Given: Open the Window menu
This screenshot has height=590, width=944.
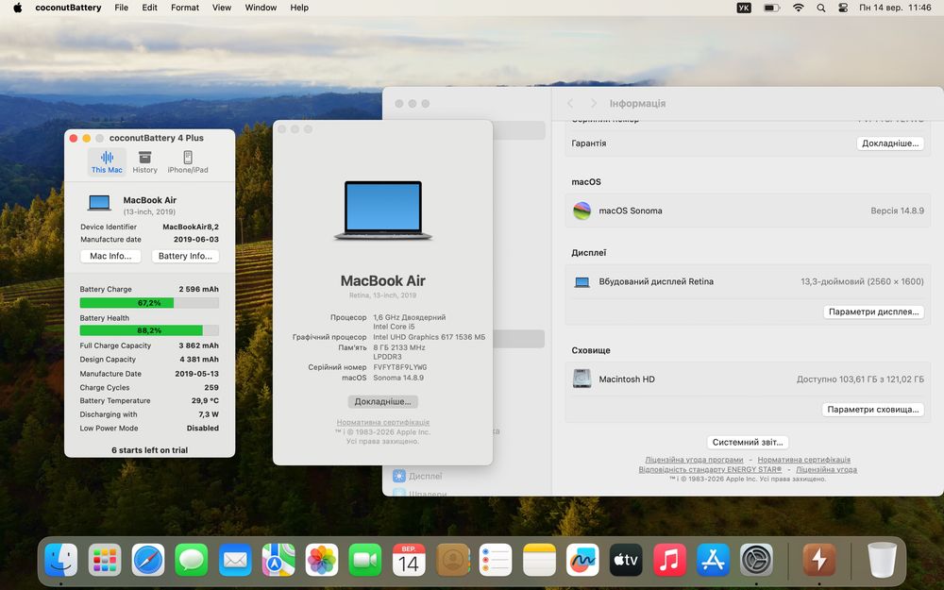Looking at the screenshot, I should coord(261,8).
